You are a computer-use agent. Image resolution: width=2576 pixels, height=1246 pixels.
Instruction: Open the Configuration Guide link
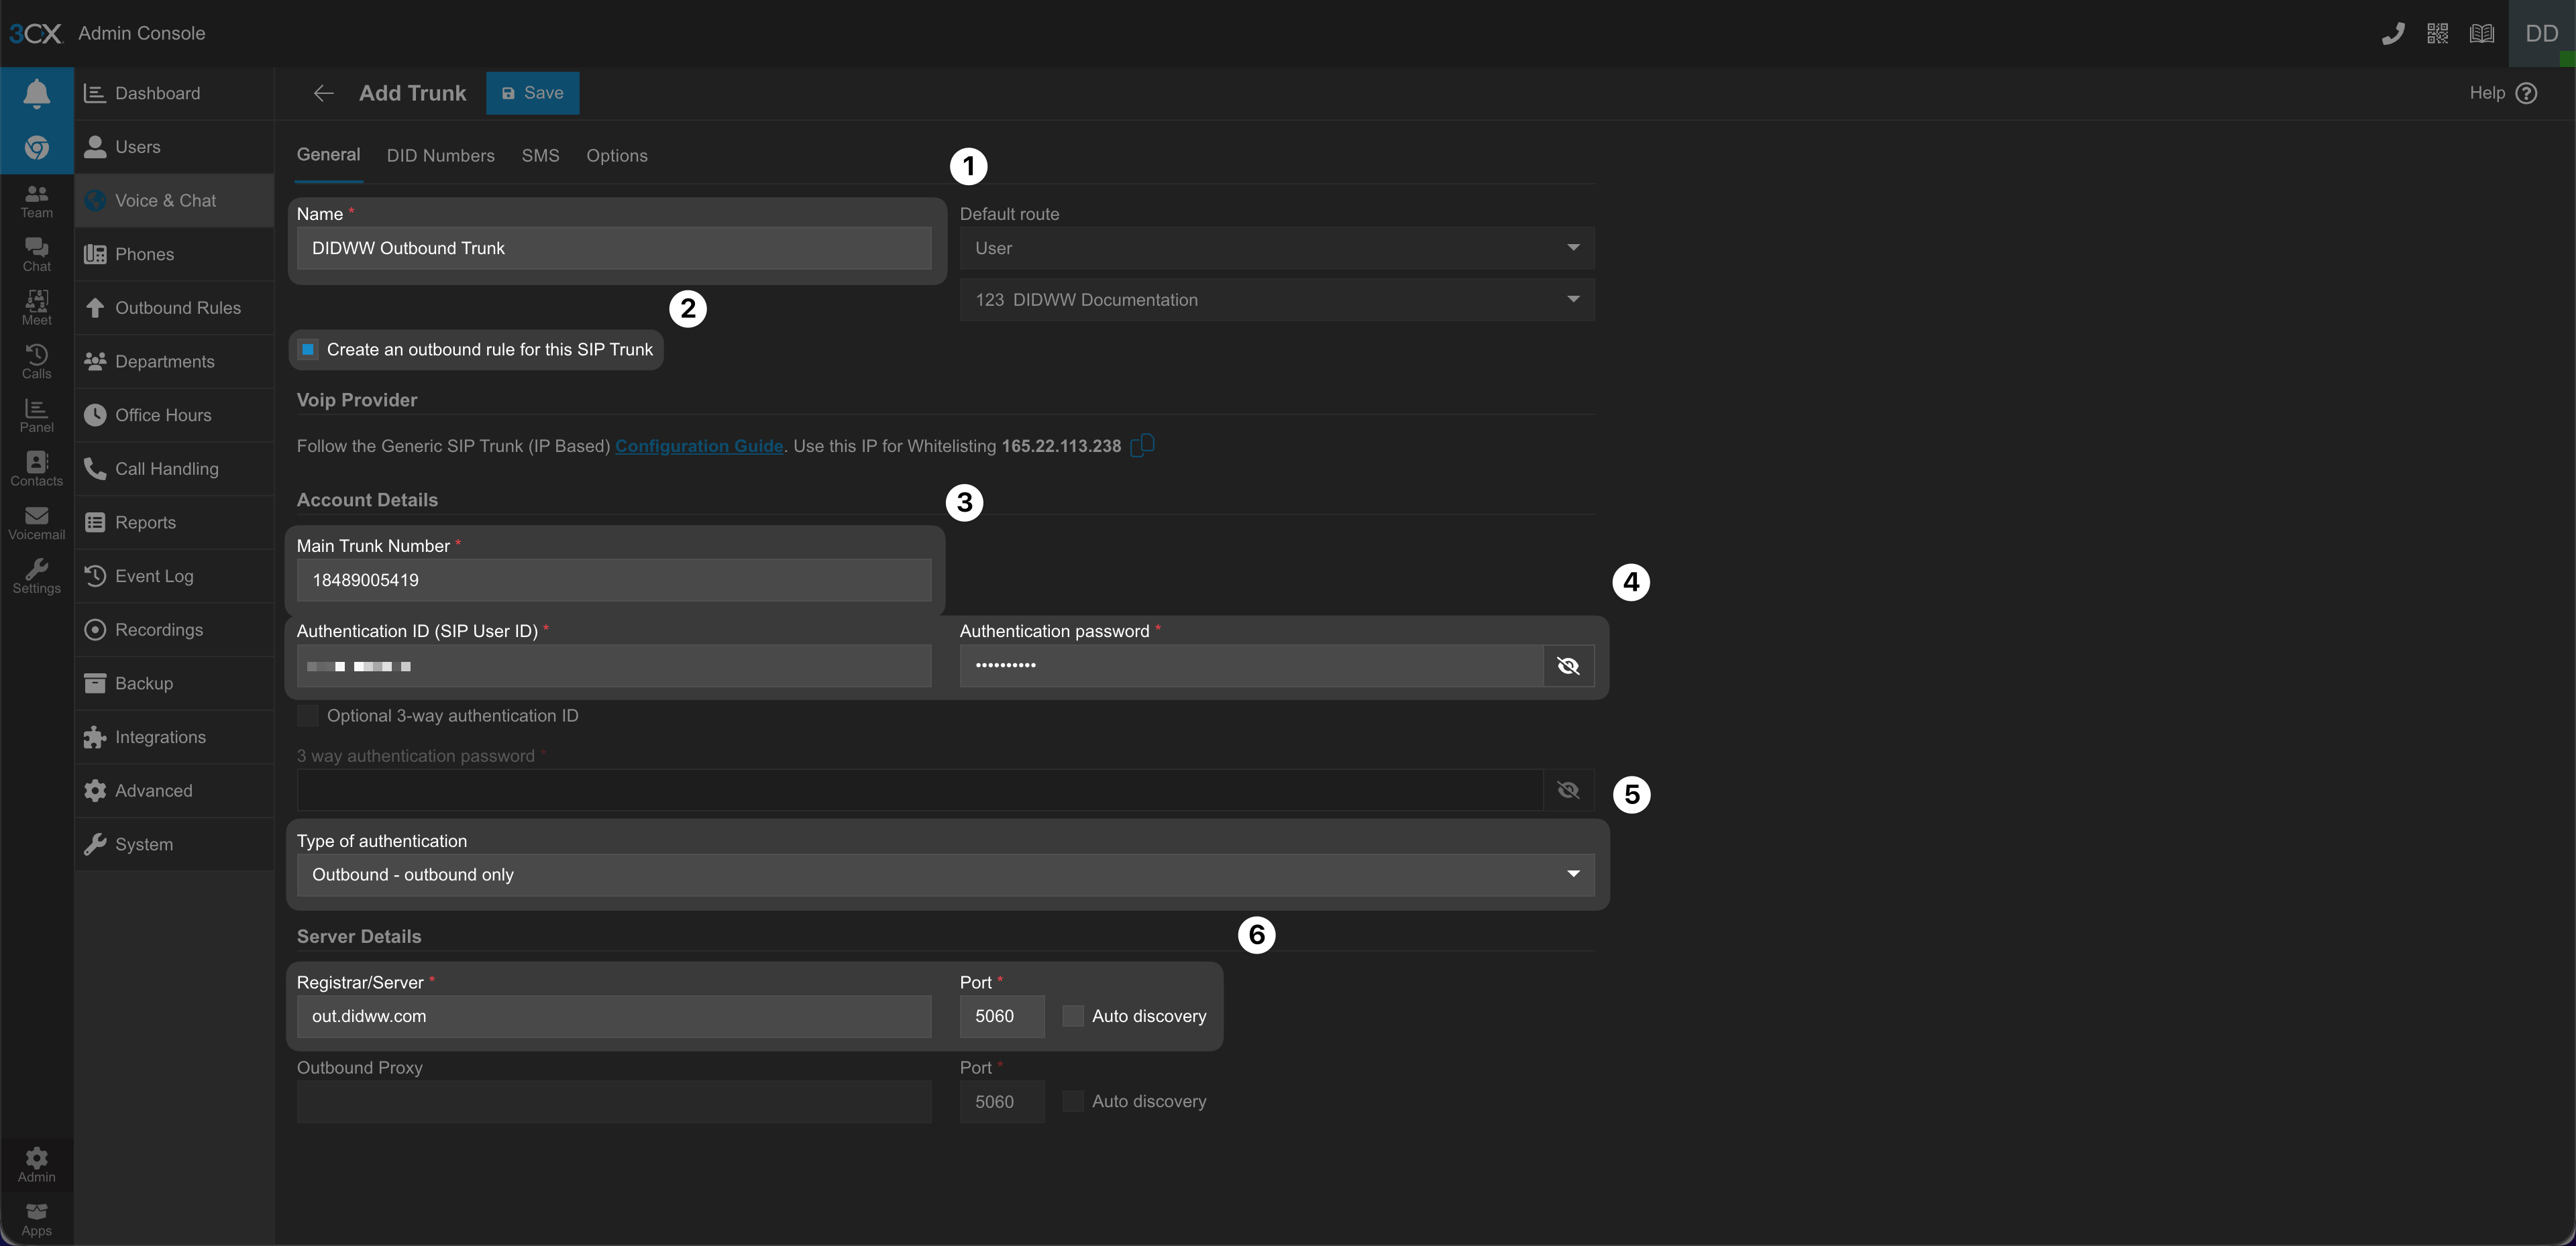point(698,446)
